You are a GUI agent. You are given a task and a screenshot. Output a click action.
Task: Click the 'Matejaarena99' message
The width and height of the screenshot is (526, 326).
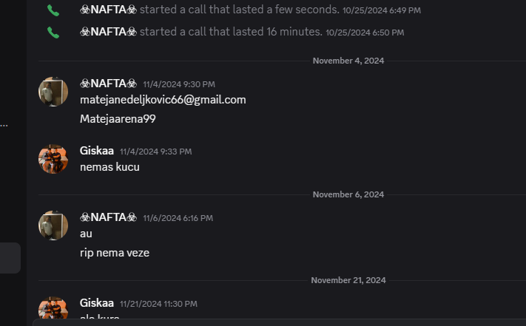118,118
